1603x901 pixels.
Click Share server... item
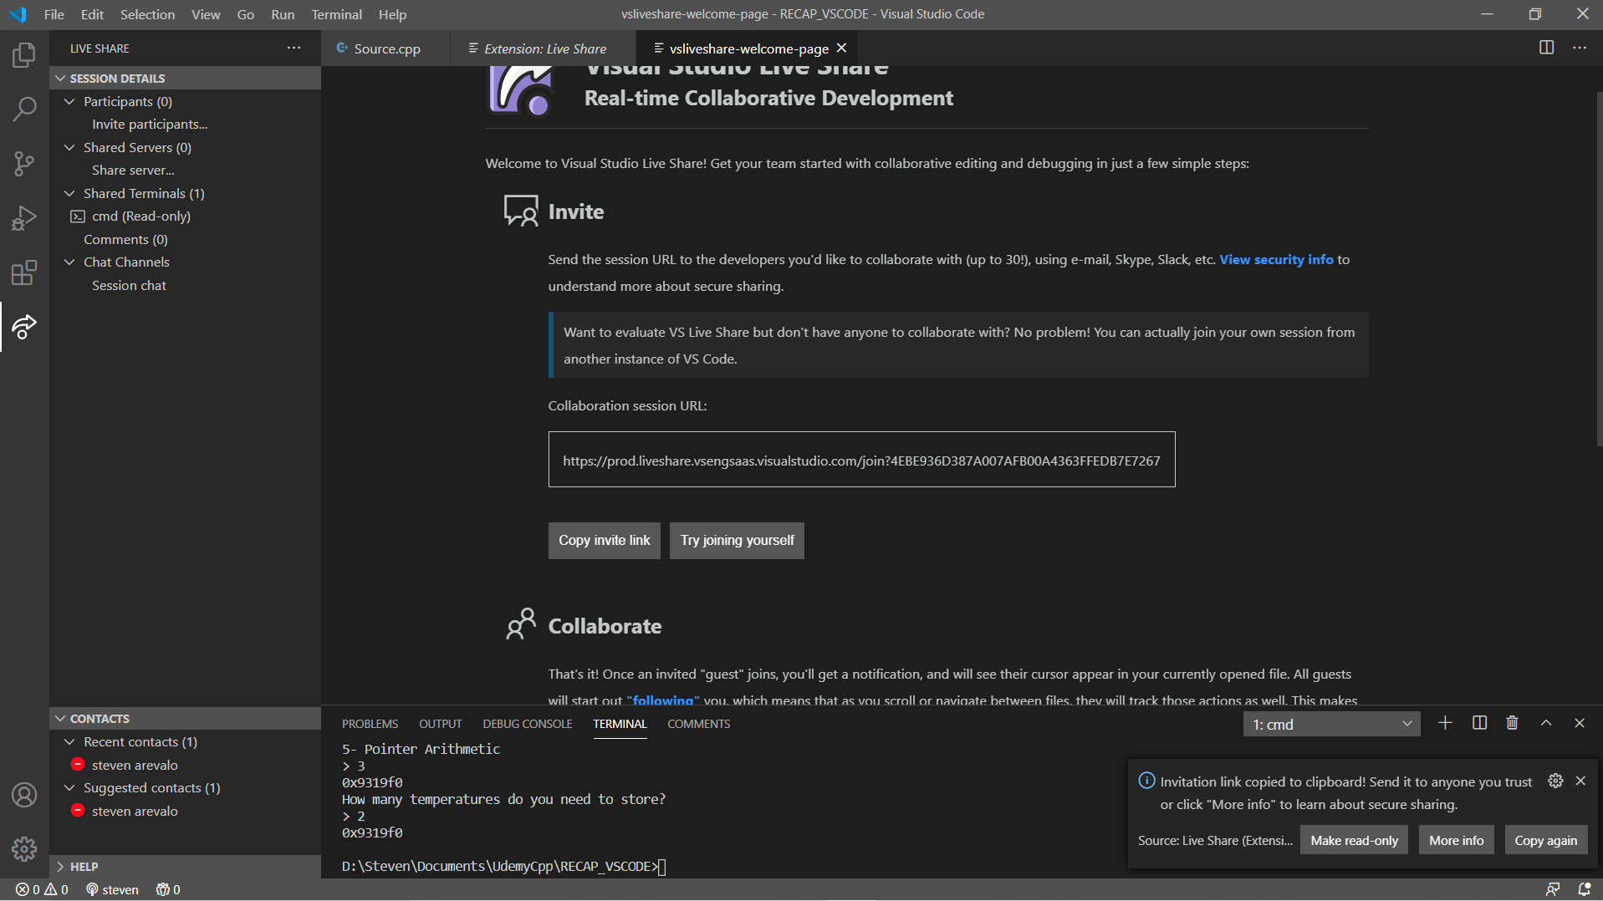(133, 171)
